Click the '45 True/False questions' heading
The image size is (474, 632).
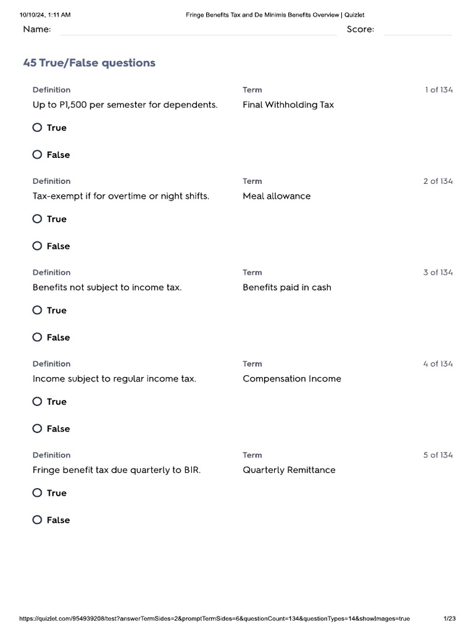pos(89,63)
